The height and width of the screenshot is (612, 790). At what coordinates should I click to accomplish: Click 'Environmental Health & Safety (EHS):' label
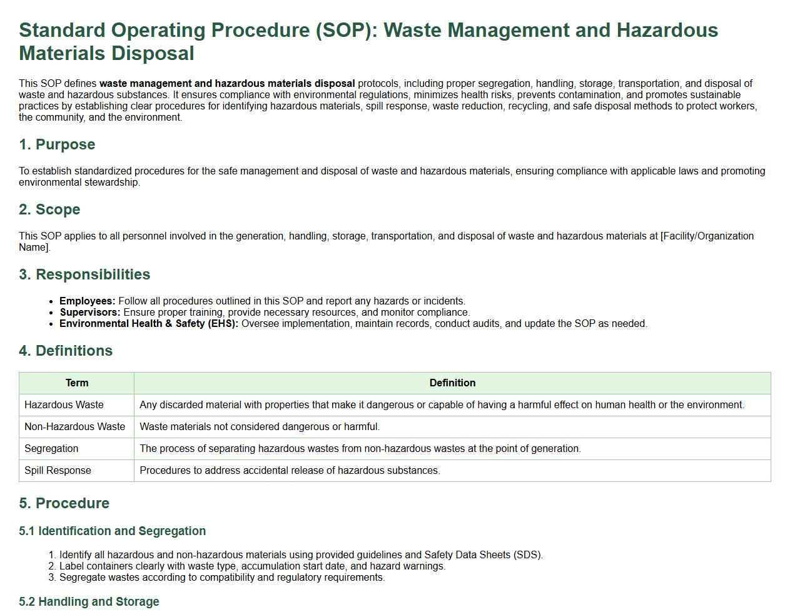(x=149, y=324)
